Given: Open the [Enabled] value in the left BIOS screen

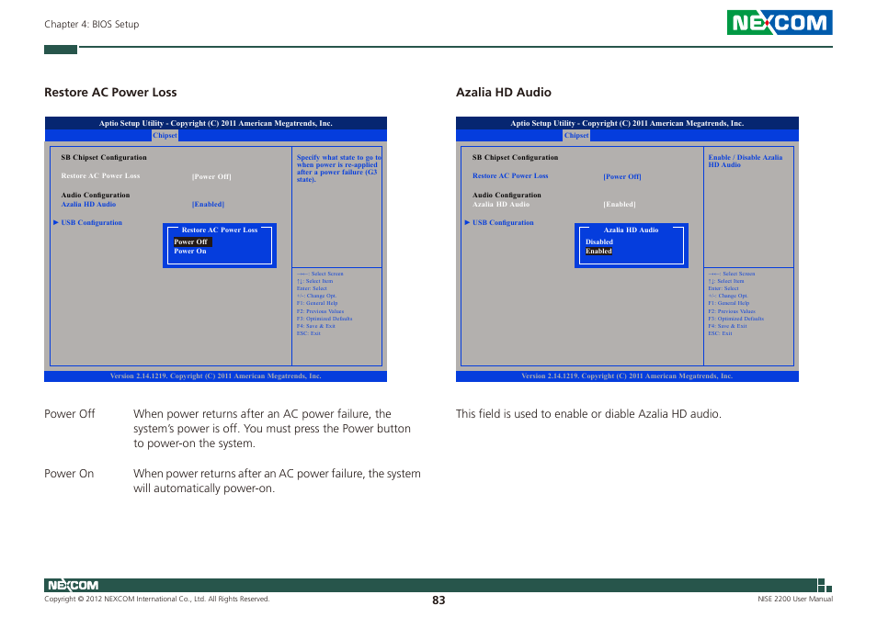Looking at the screenshot, I should click(x=208, y=205).
